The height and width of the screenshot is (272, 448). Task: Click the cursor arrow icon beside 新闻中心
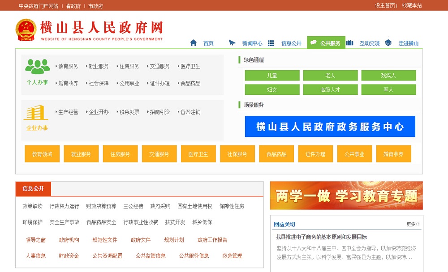(232, 43)
